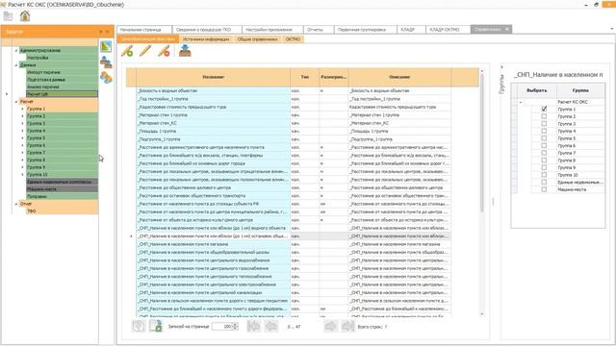Click the document icon beside home icon

[x=8, y=16]
